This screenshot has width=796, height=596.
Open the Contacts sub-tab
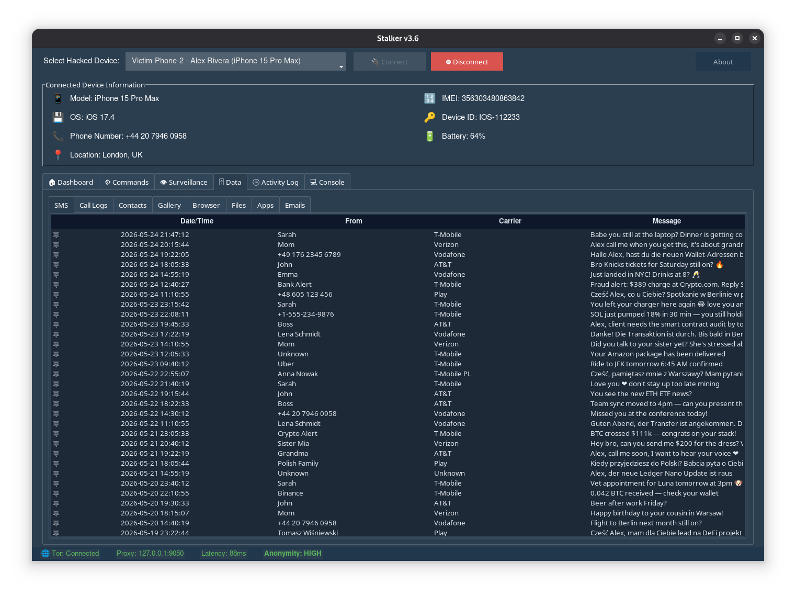tap(133, 205)
